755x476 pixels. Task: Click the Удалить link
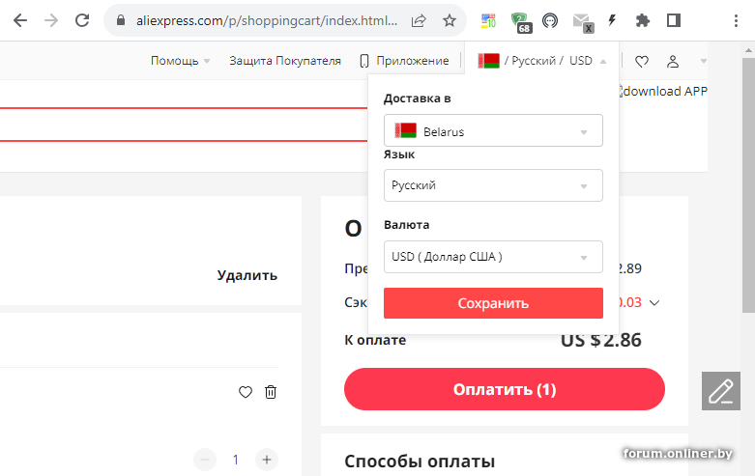pyautogui.click(x=247, y=275)
